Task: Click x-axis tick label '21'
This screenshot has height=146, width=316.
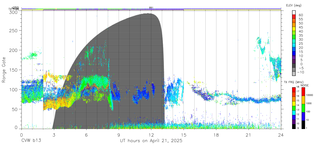Action: (x=249, y=135)
